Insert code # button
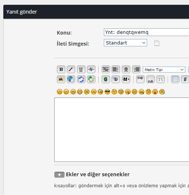189x195 pixels. (185, 79)
